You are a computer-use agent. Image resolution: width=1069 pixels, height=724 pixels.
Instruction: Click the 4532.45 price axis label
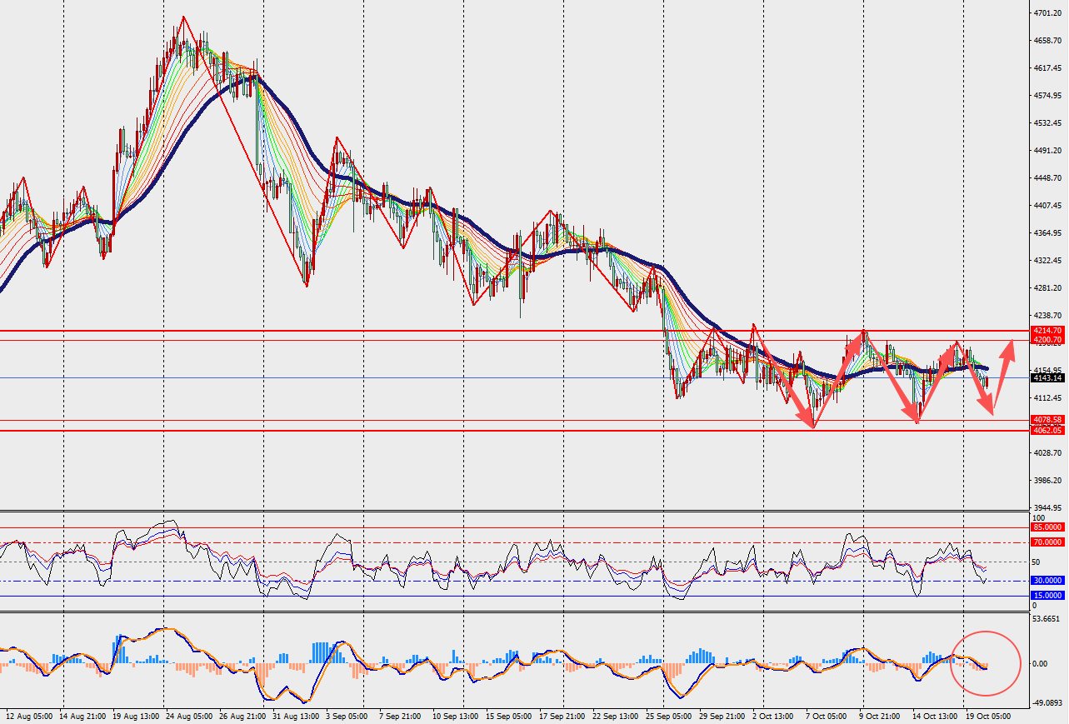(1048, 123)
